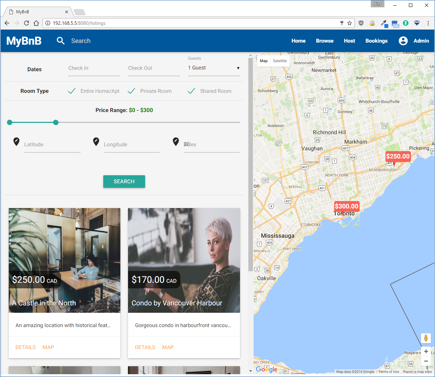The width and height of the screenshot is (435, 377).
Task: Click the listings panel scrollbar
Action: click(x=250, y=164)
